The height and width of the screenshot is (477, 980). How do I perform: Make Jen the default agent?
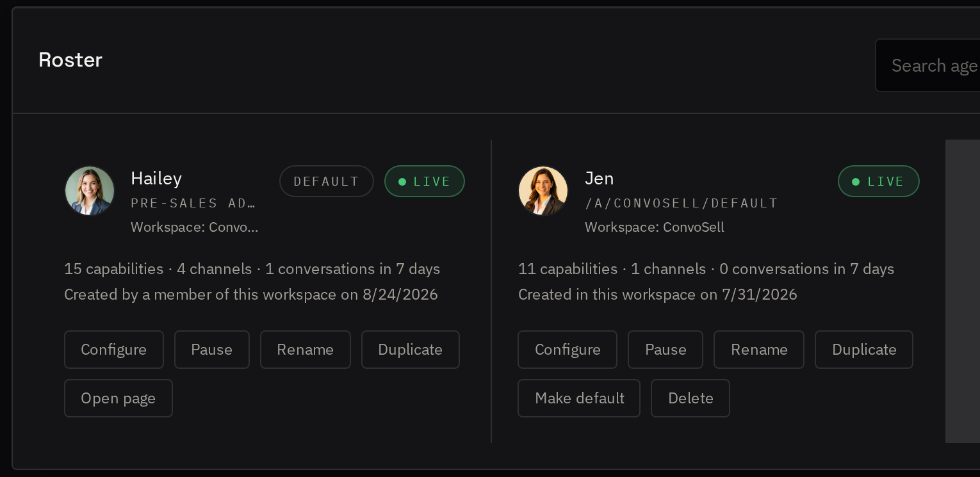(x=579, y=398)
